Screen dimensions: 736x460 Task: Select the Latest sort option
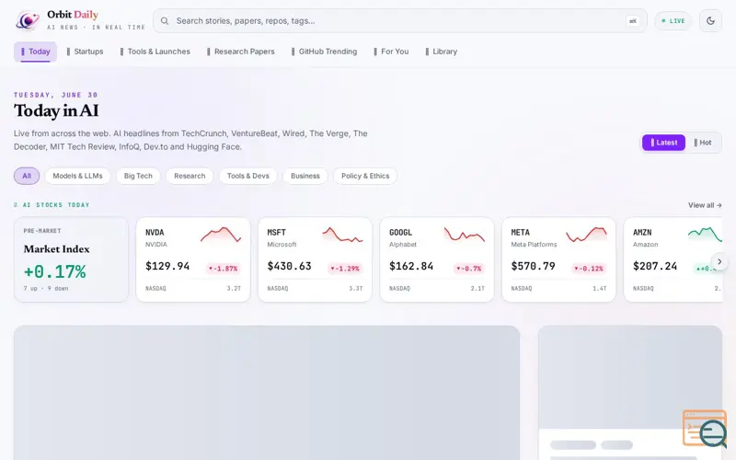[663, 143]
